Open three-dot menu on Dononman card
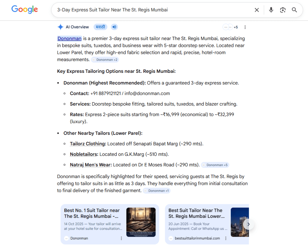The image size is (308, 250). [121, 238]
